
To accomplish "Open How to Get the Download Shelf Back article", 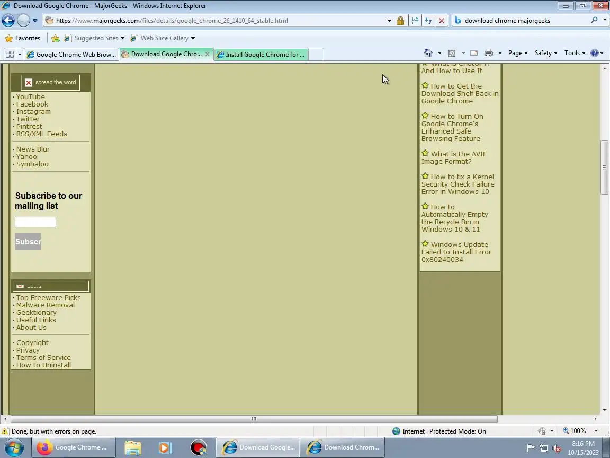I will (460, 93).
